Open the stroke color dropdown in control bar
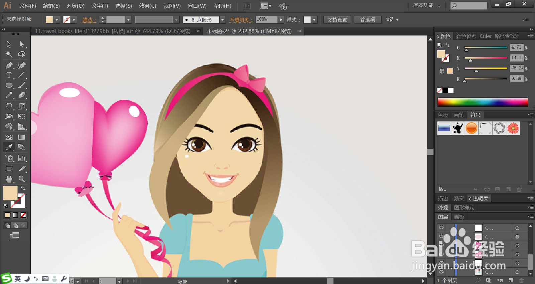 point(74,20)
